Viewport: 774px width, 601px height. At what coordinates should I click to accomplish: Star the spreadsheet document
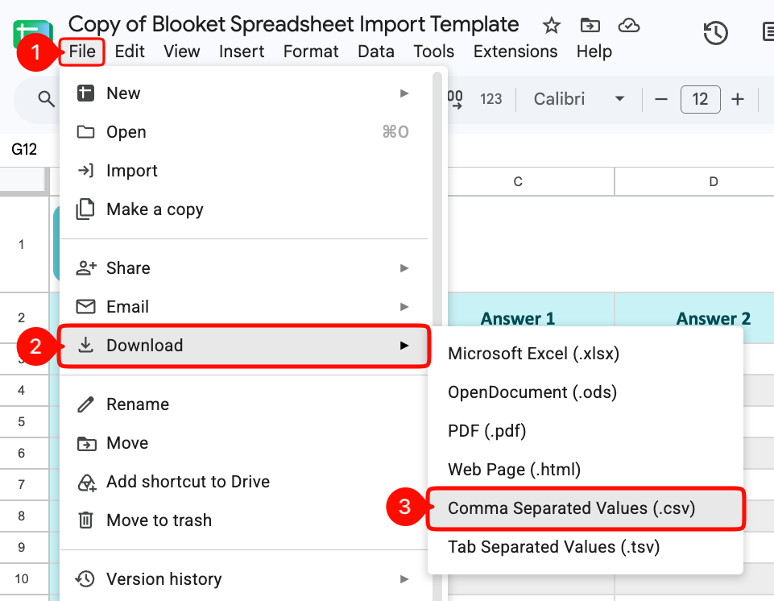(551, 25)
